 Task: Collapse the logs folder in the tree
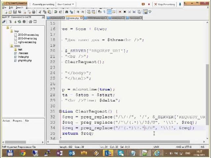[x=12, y=31]
